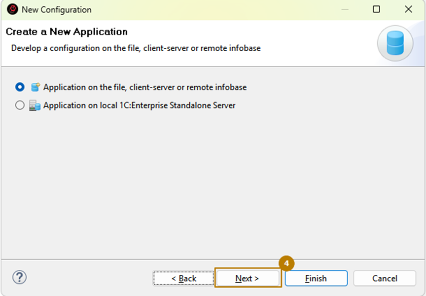Viewport: 426px width, 296px height.
Task: Click the Standalone Server application icon
Action: coord(35,105)
